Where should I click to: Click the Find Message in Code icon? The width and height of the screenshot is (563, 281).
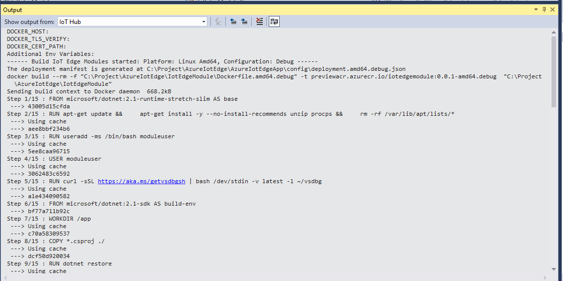(218, 22)
